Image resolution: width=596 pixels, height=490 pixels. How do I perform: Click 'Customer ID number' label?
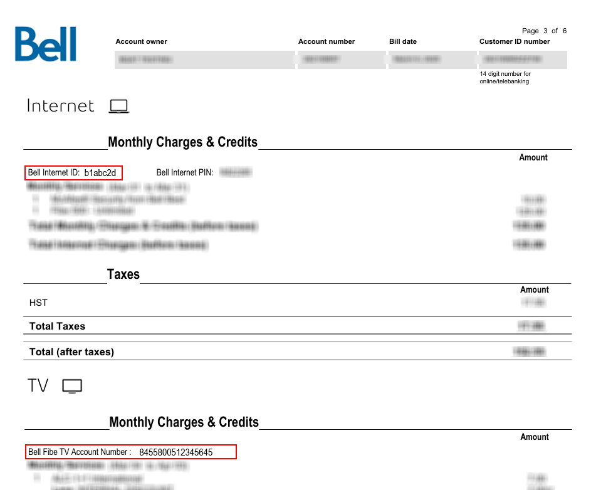click(x=515, y=41)
